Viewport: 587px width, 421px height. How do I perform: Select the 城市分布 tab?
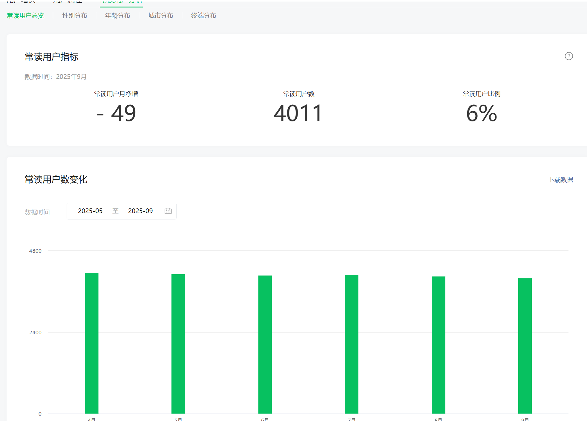tap(161, 16)
